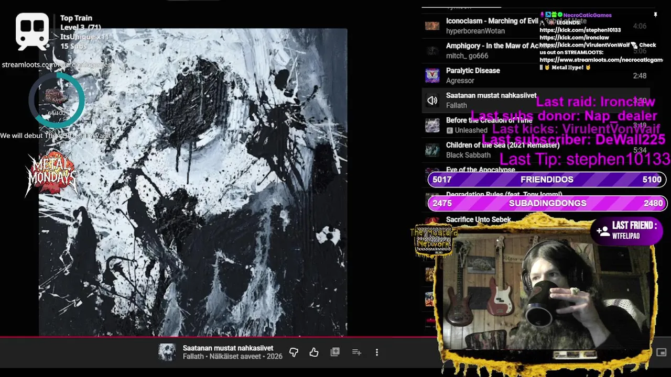Play 'Iconoclasm - Marching of Evil' queue entry
Image resolution: width=671 pixels, height=377 pixels.
[x=492, y=21]
